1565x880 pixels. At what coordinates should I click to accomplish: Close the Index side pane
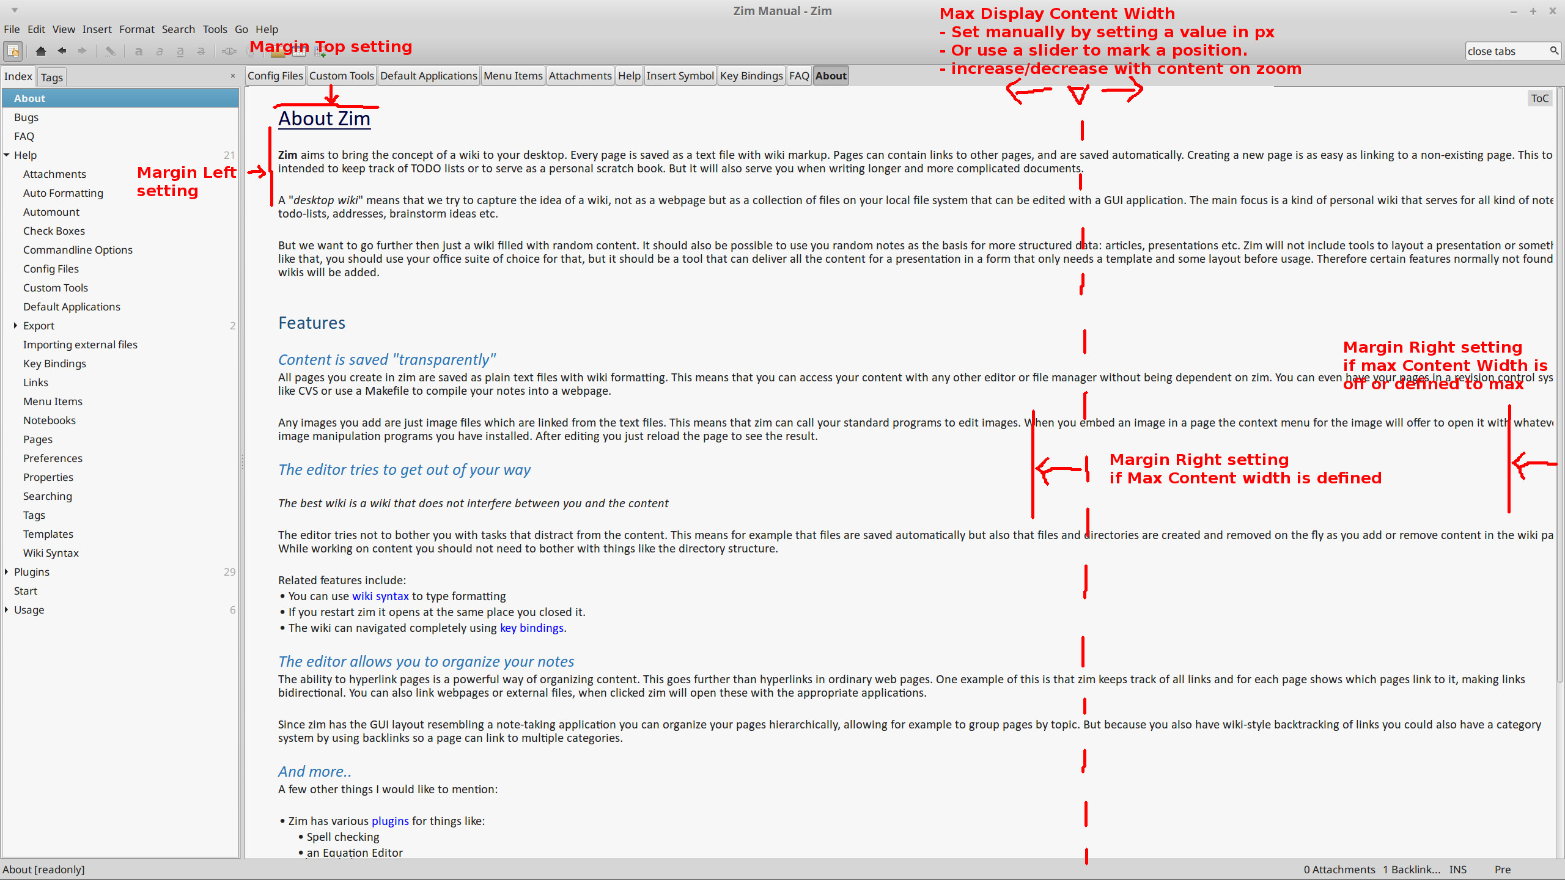[x=232, y=76]
